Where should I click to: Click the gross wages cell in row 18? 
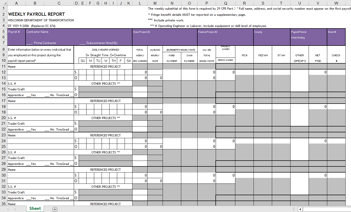tap(225, 106)
